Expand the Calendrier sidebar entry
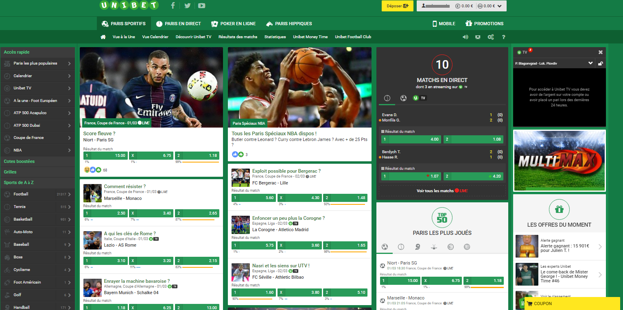623x310 pixels. (x=37, y=76)
